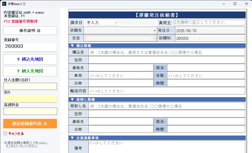Tick the キャンセル checkbox

click(x=5, y=133)
